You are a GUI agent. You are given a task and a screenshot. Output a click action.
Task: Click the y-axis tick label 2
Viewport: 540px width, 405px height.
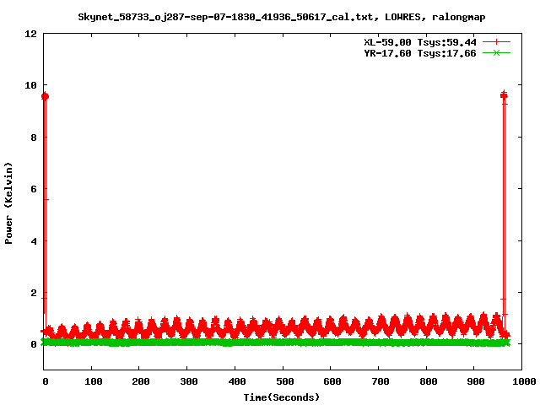click(x=34, y=293)
